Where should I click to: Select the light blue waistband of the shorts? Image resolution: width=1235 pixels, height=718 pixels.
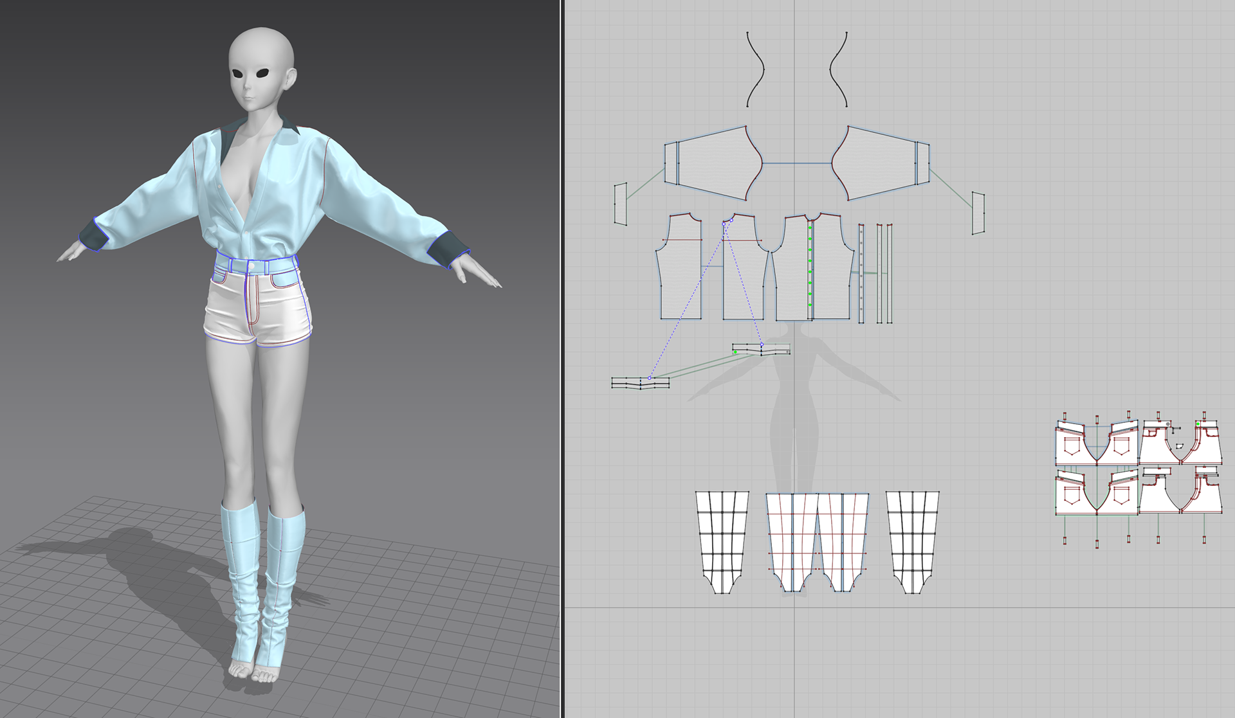257,263
